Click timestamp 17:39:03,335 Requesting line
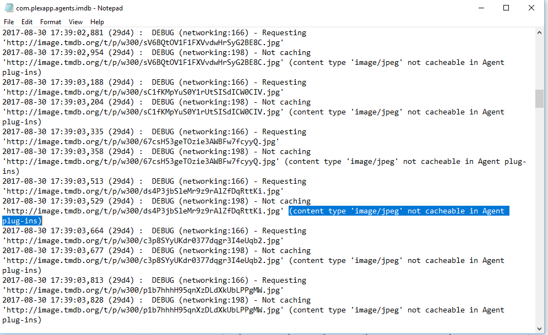The image size is (548, 335). pos(154,132)
